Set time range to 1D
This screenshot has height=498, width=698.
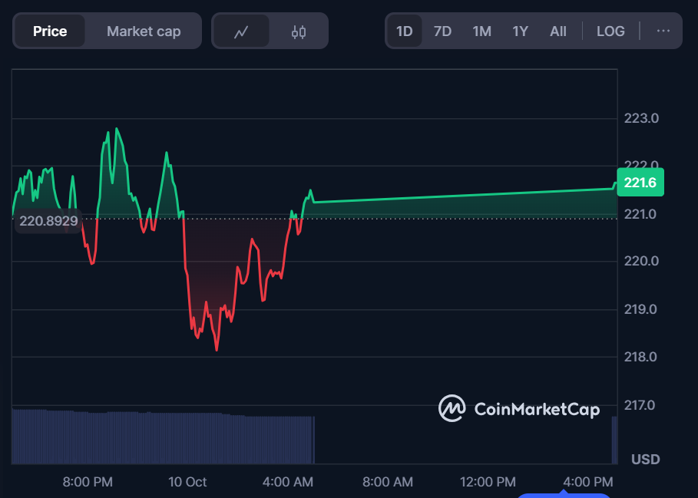(405, 31)
